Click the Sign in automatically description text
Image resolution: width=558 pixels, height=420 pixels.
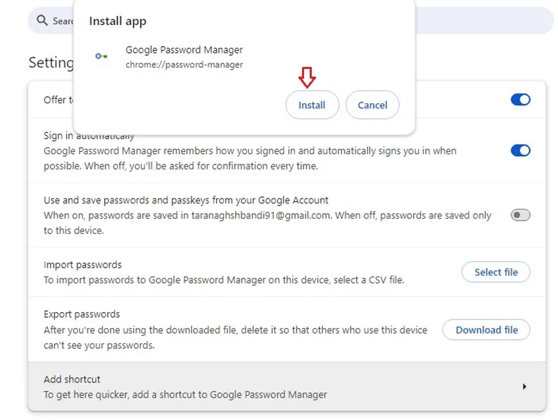[x=250, y=158]
